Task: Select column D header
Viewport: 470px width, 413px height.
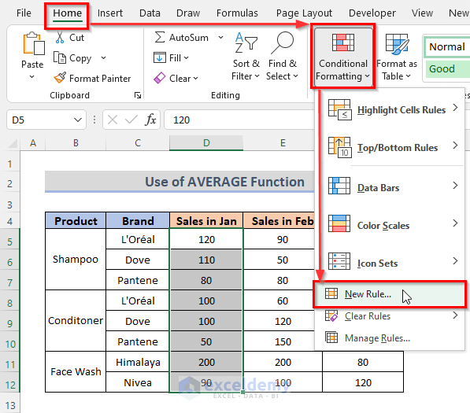Action: click(x=206, y=143)
